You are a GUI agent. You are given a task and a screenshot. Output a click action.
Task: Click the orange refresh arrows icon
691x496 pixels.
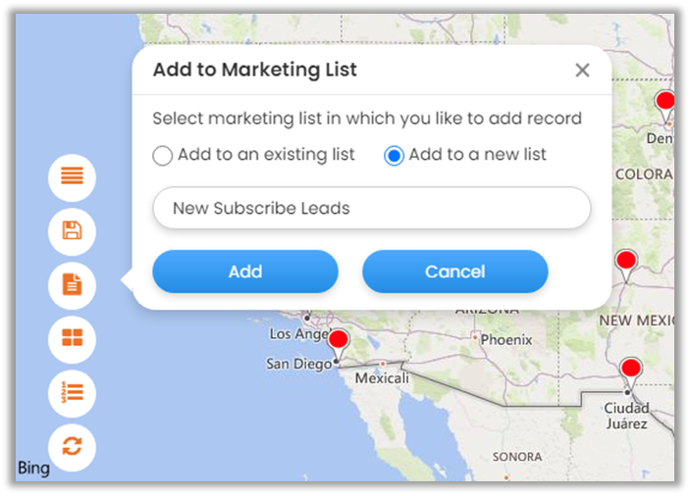[x=73, y=447]
